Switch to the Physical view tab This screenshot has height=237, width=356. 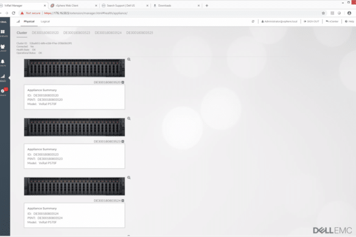[29, 21]
